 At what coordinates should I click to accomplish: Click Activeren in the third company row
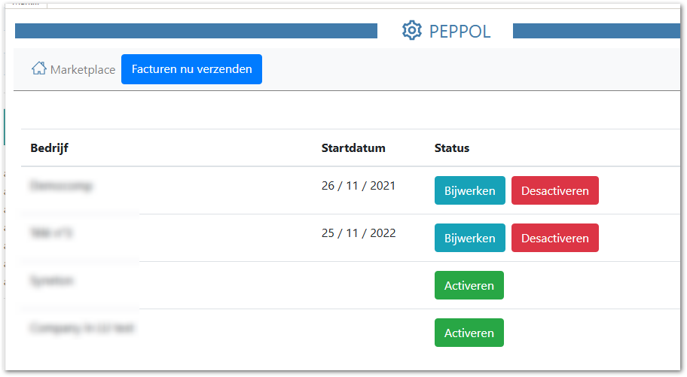click(469, 285)
